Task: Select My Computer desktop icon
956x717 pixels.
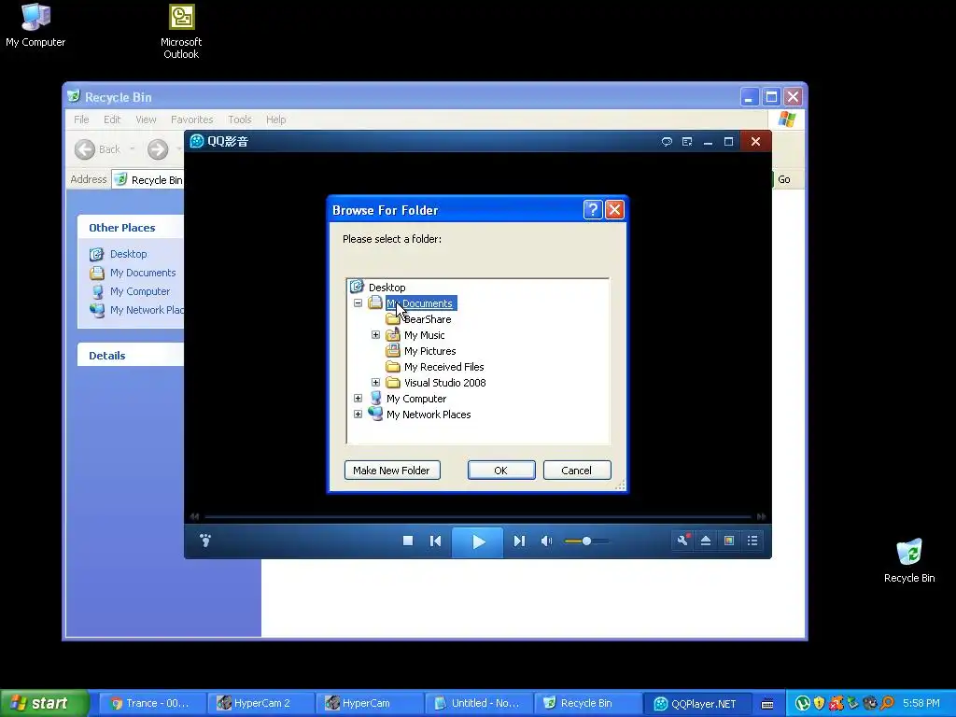Action: [x=35, y=25]
